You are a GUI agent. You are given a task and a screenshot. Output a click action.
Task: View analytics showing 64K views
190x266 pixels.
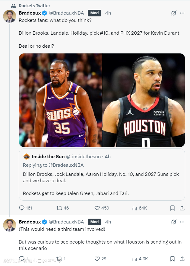tap(135, 208)
